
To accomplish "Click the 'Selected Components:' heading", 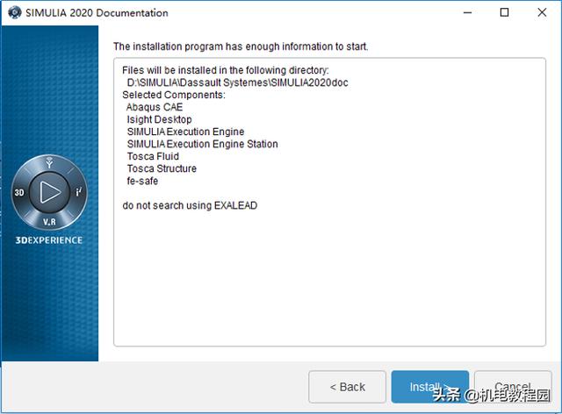I will point(174,95).
